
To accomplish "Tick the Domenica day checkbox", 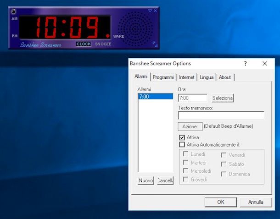I will point(224,174).
